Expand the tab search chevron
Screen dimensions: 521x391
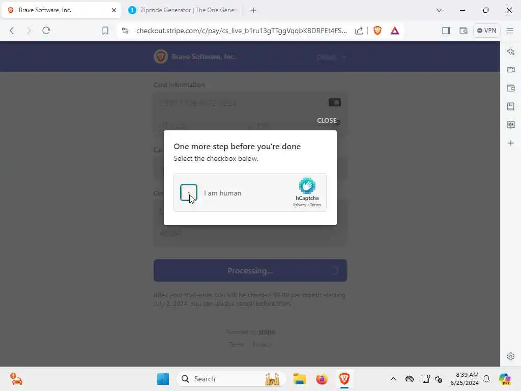point(439,10)
